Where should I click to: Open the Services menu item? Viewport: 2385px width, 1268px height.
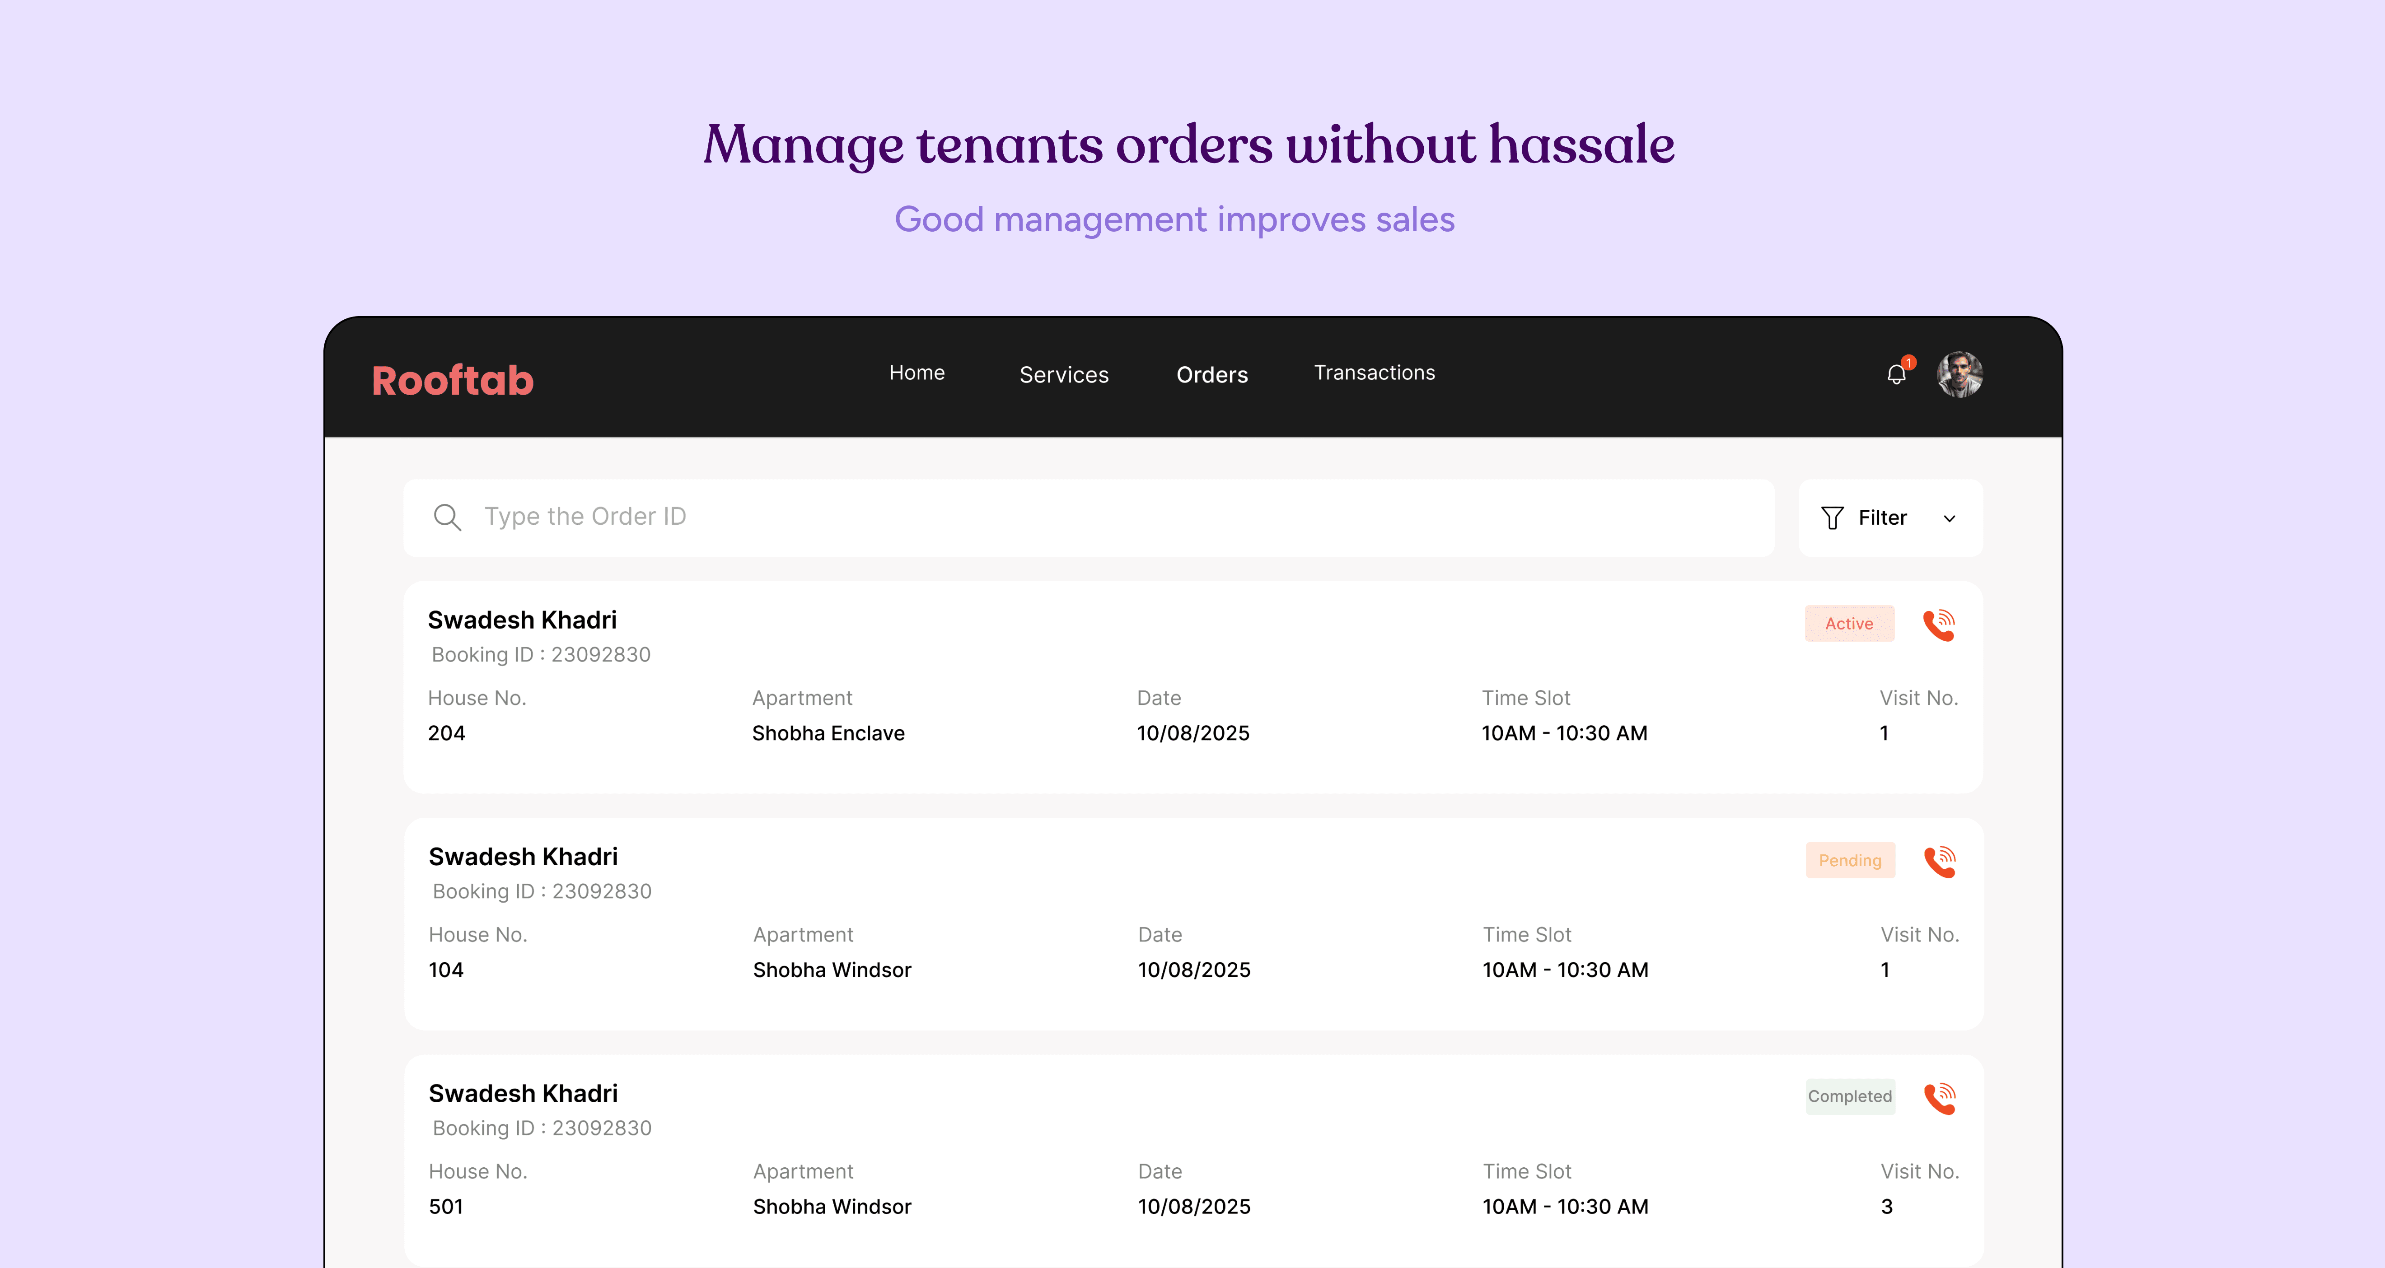(1064, 375)
